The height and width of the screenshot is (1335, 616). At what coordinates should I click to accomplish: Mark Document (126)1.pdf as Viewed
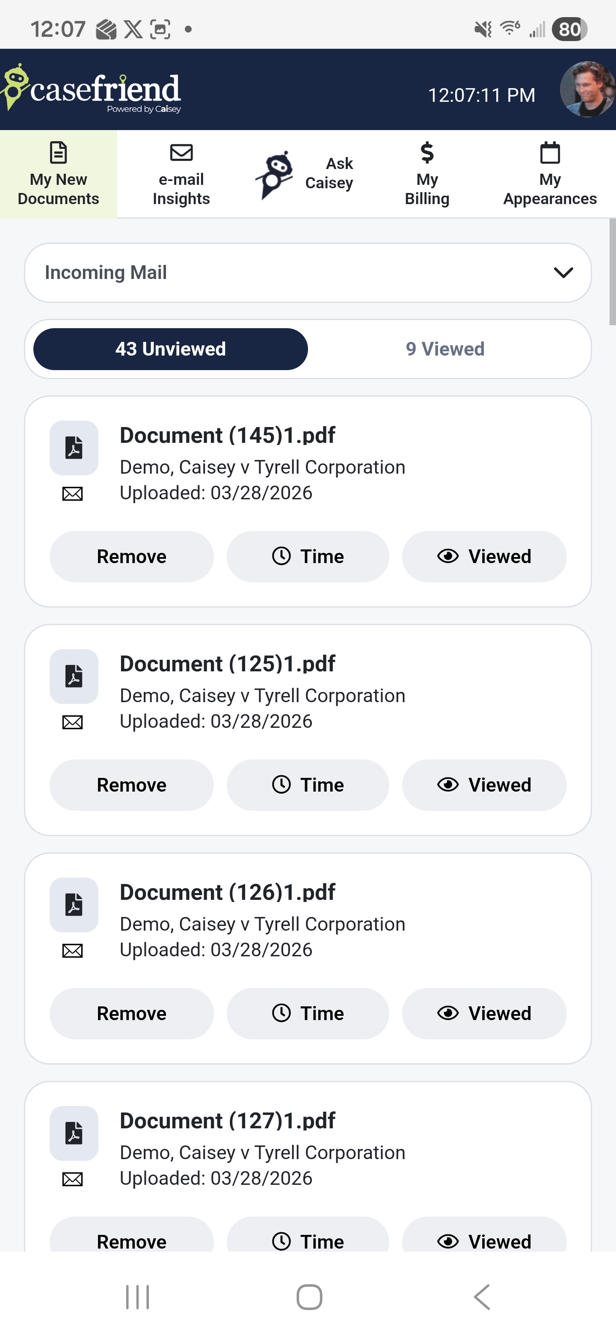click(484, 1014)
